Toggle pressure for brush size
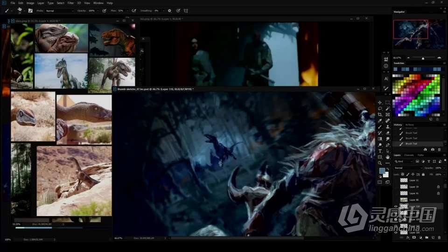This screenshot has height=252, width=448. pos(178,11)
